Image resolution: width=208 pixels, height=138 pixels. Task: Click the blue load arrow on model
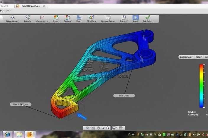82,117
